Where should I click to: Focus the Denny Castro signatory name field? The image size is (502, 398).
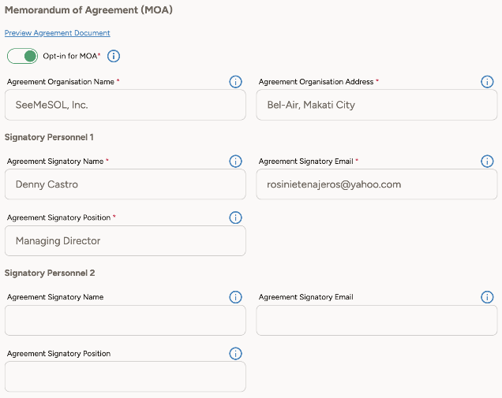click(125, 184)
